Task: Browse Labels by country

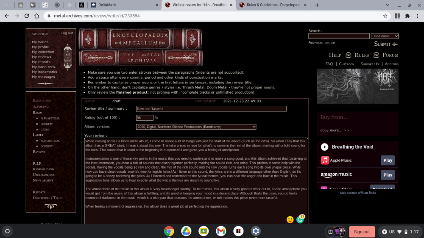Action: pyautogui.click(x=47, y=146)
